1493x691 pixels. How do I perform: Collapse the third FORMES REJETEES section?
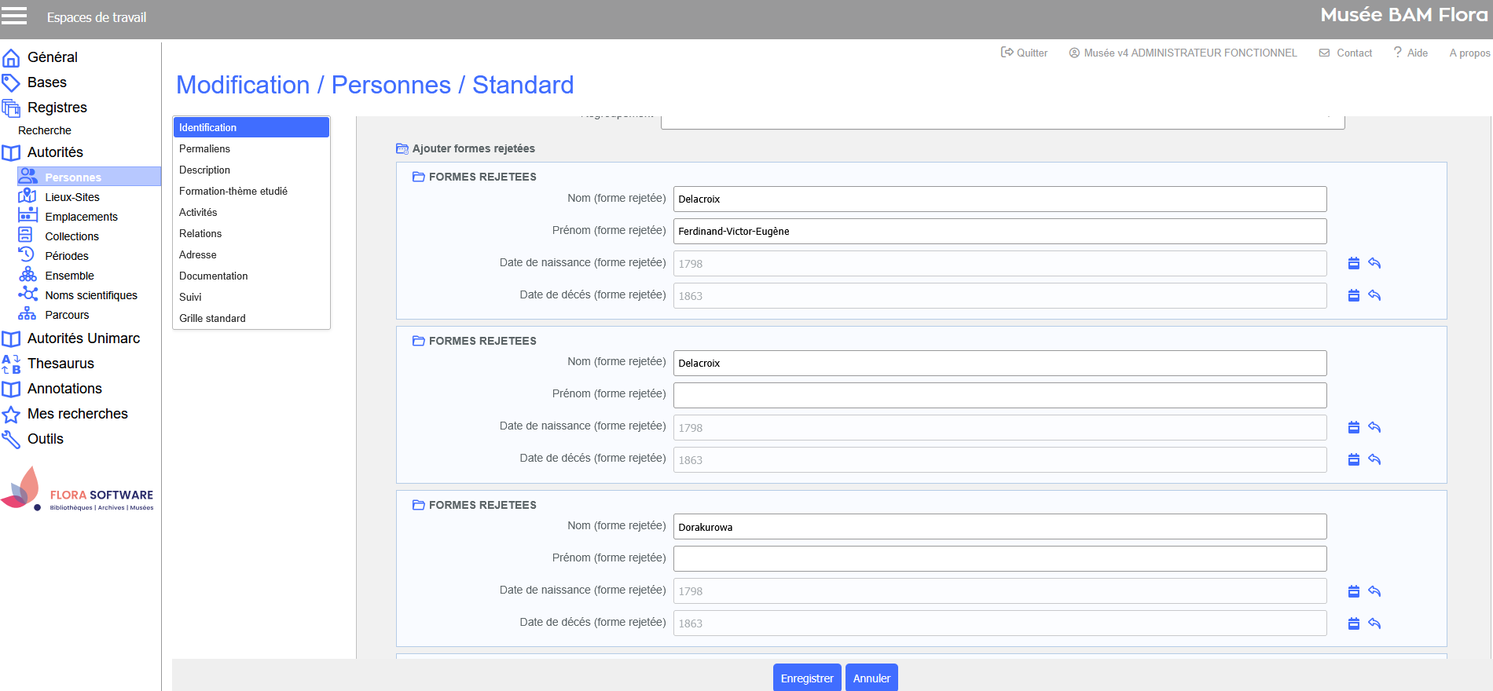point(419,505)
